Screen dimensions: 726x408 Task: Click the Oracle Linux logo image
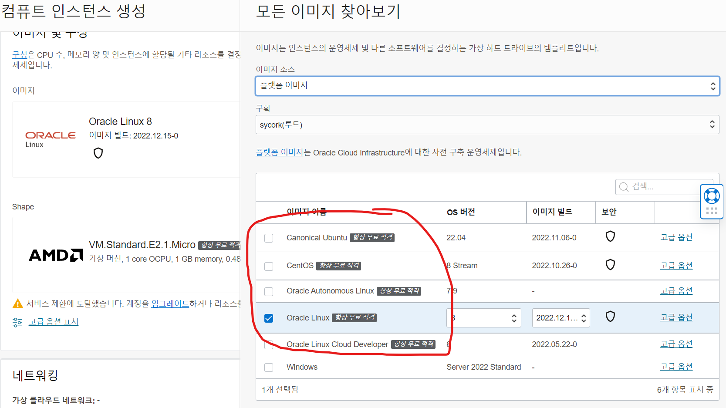click(x=50, y=140)
